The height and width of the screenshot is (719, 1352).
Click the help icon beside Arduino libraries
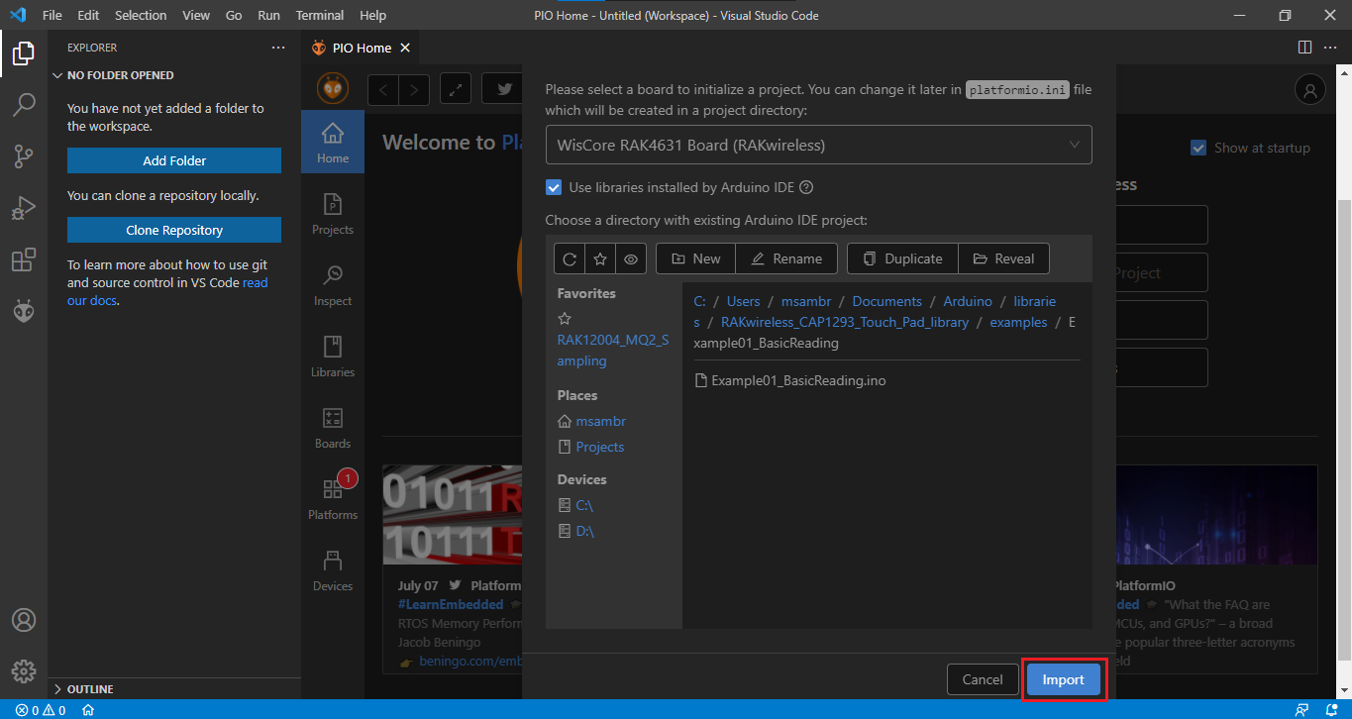pos(806,187)
